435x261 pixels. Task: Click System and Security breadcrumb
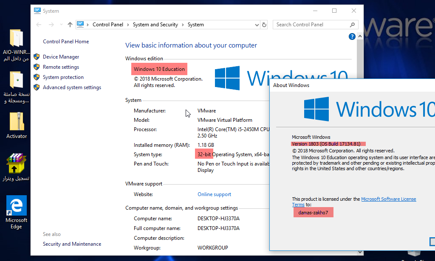155,25
